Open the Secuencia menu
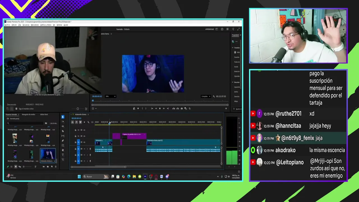Screen dimensions: 359x202 pos(26,25)
